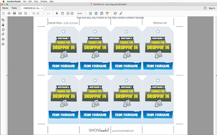Screen dimensions: 217x135
Task: Collapse the left navigation pane arrow
Action: 7,75
